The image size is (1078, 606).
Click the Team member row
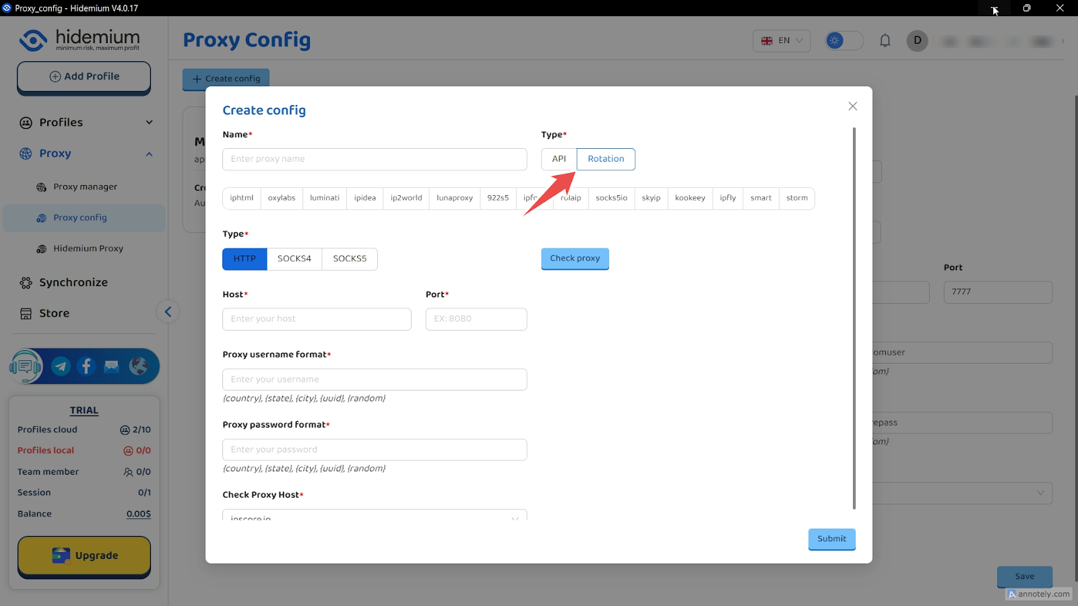tap(84, 472)
